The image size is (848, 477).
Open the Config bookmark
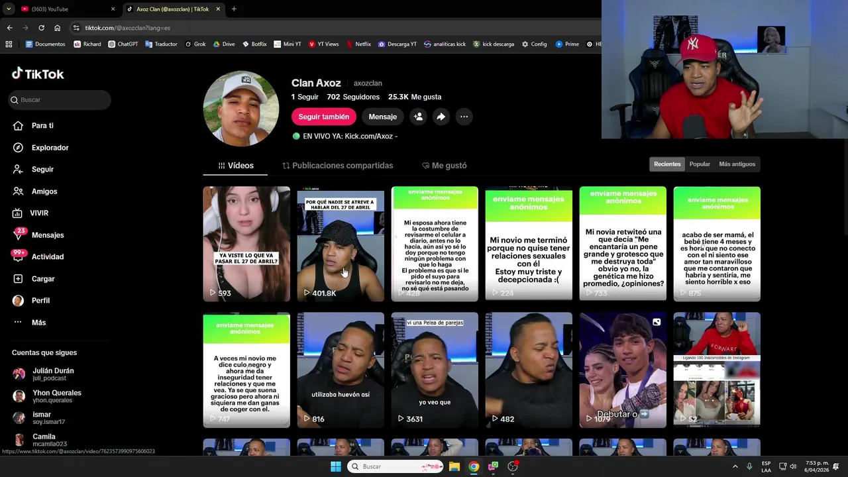click(x=534, y=44)
